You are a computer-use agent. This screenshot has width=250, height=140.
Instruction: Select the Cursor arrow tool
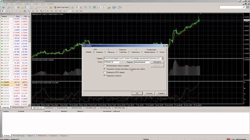3,11
